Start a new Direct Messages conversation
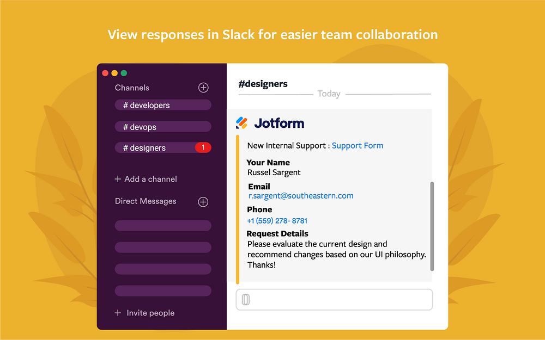 point(203,202)
